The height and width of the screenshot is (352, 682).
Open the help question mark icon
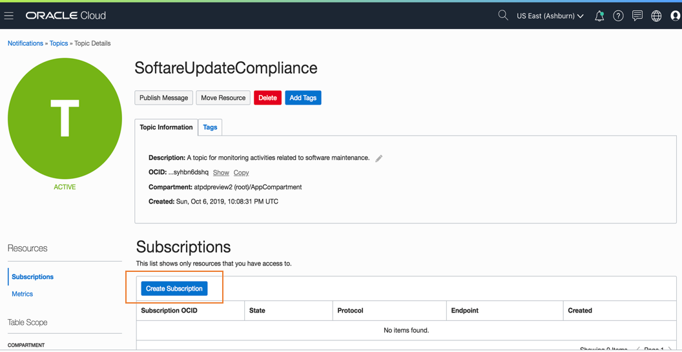(x=618, y=16)
